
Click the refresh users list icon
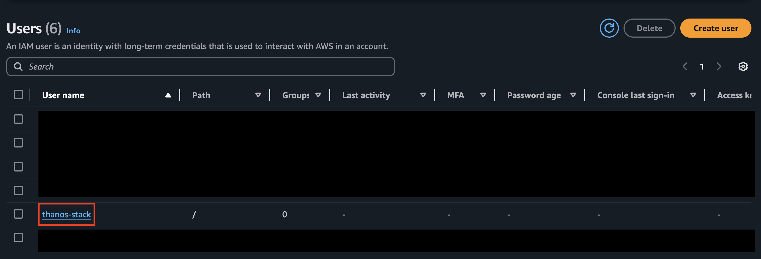(x=609, y=28)
